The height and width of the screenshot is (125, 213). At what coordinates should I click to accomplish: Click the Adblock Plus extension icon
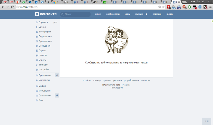184,7
